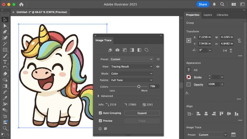Open the Mode Color dropdown
The width and height of the screenshot is (247, 139).
(132, 74)
